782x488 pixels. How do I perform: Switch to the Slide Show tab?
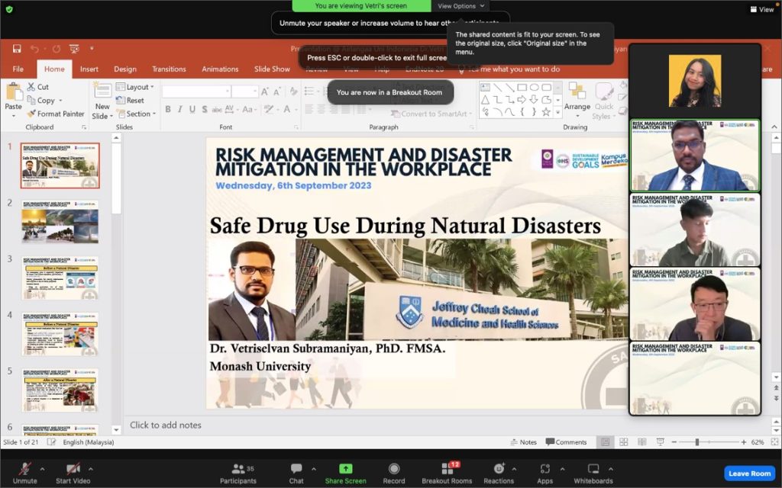pyautogui.click(x=273, y=69)
